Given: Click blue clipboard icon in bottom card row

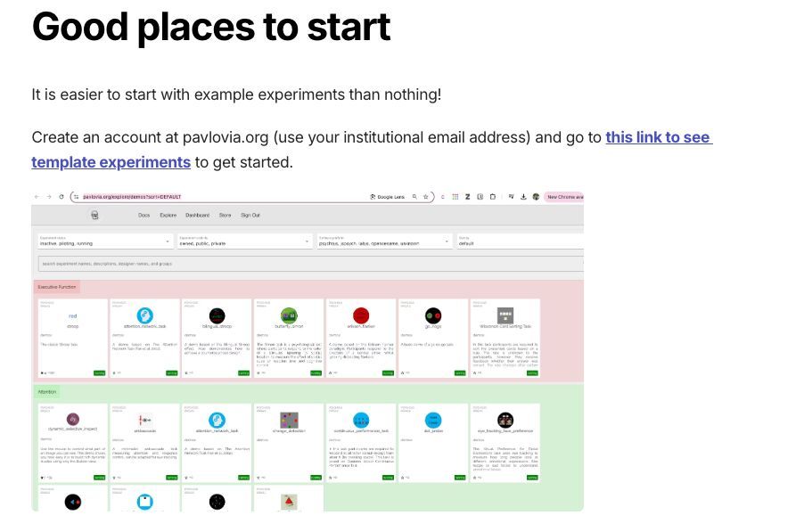Looking at the screenshot, I should tap(145, 502).
